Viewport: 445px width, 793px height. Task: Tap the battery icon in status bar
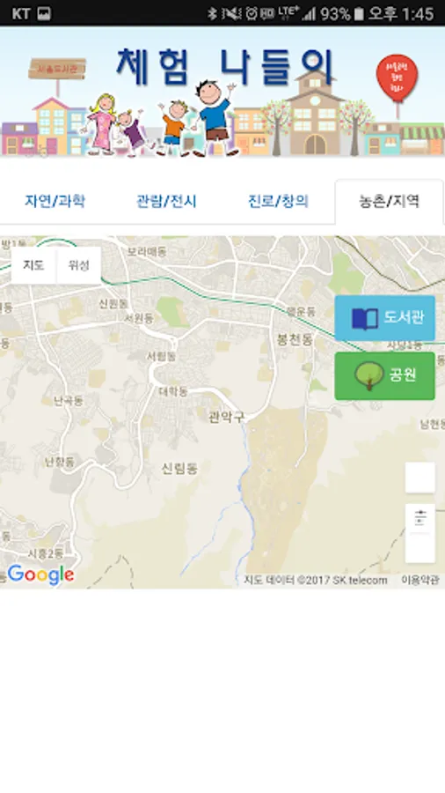tap(359, 13)
